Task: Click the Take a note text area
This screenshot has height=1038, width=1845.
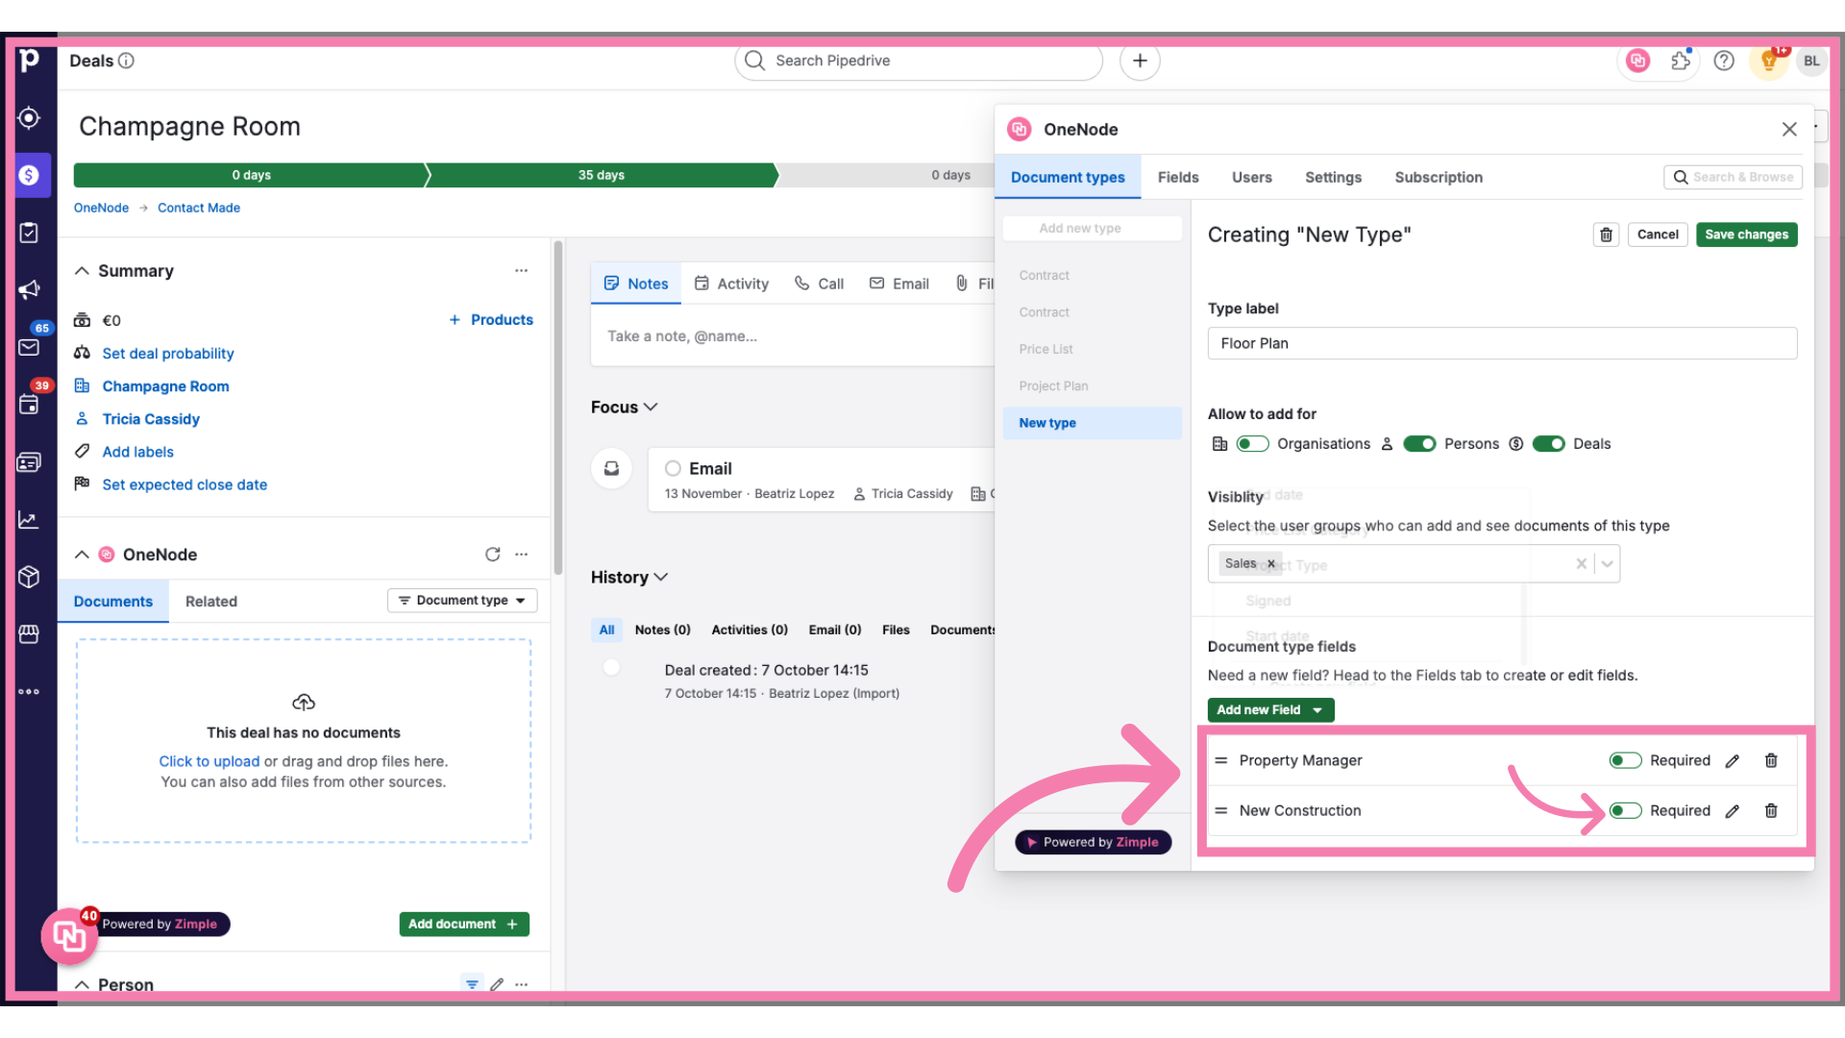Action: tap(792, 336)
